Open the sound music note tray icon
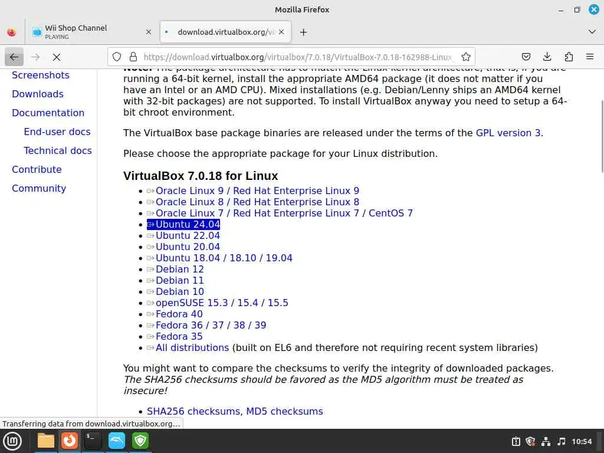 (x=562, y=441)
